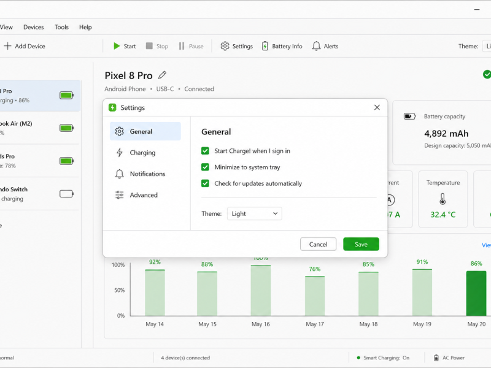Toggle Check for updates automatically
The height and width of the screenshot is (368, 491).
205,183
